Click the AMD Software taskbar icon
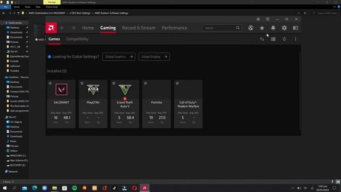The height and width of the screenshot is (192, 341). pyautogui.click(x=144, y=188)
